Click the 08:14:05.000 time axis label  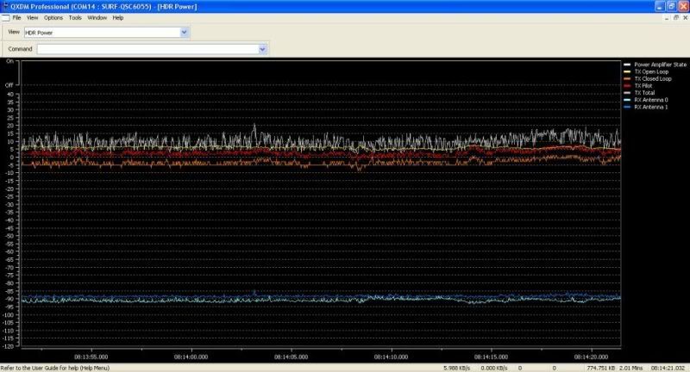point(291,357)
